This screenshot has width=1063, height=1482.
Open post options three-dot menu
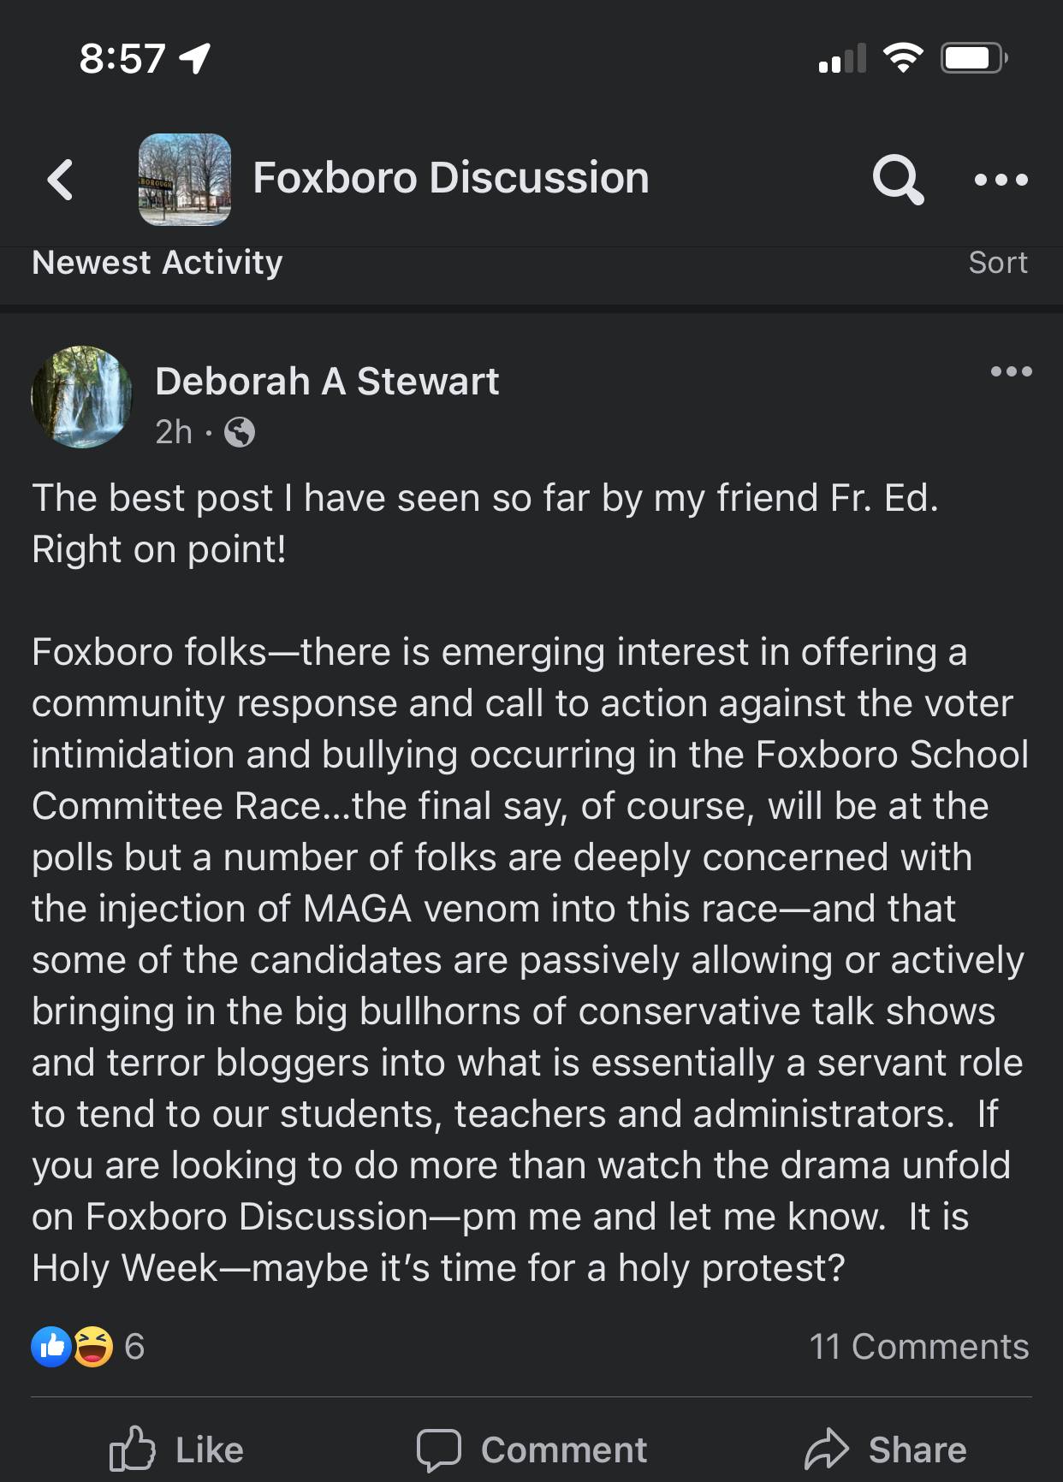click(x=1011, y=371)
